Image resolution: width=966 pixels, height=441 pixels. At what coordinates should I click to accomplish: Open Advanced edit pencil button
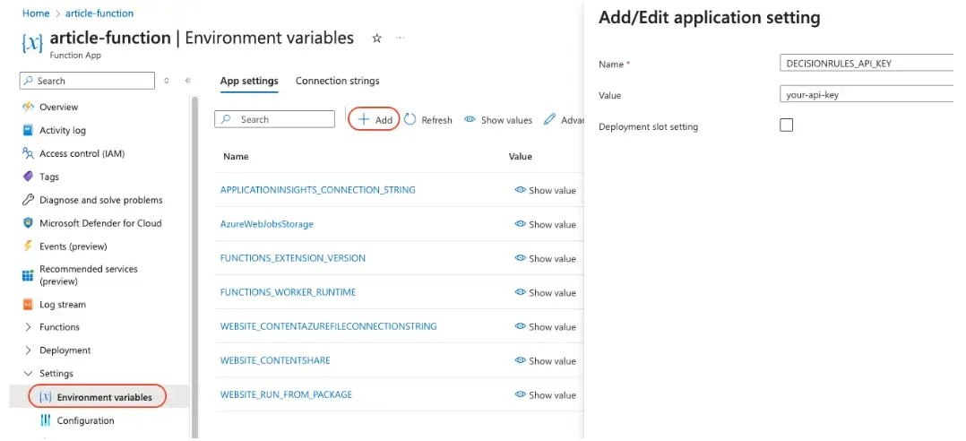(564, 120)
